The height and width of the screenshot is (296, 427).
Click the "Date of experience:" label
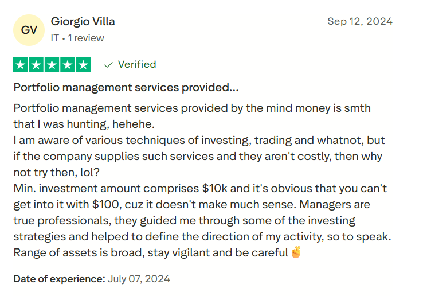click(60, 279)
